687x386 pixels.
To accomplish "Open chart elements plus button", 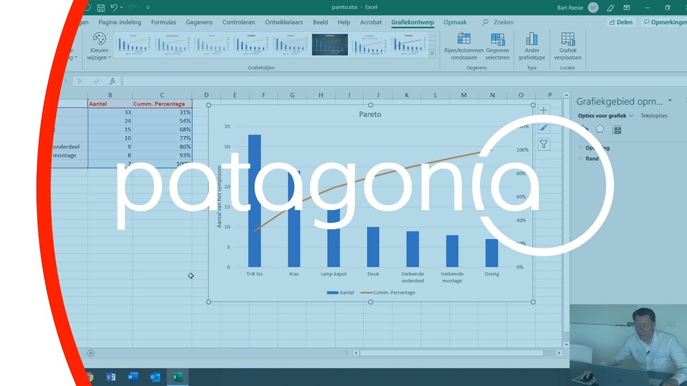I will (544, 110).
